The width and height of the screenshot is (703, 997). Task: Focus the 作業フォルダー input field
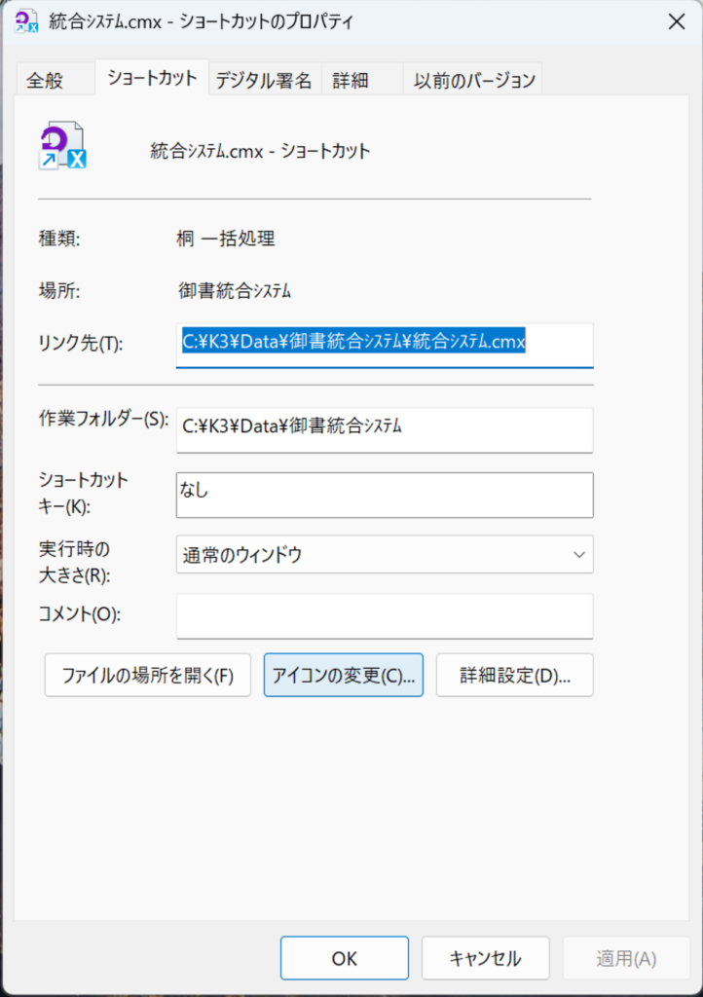tap(384, 429)
